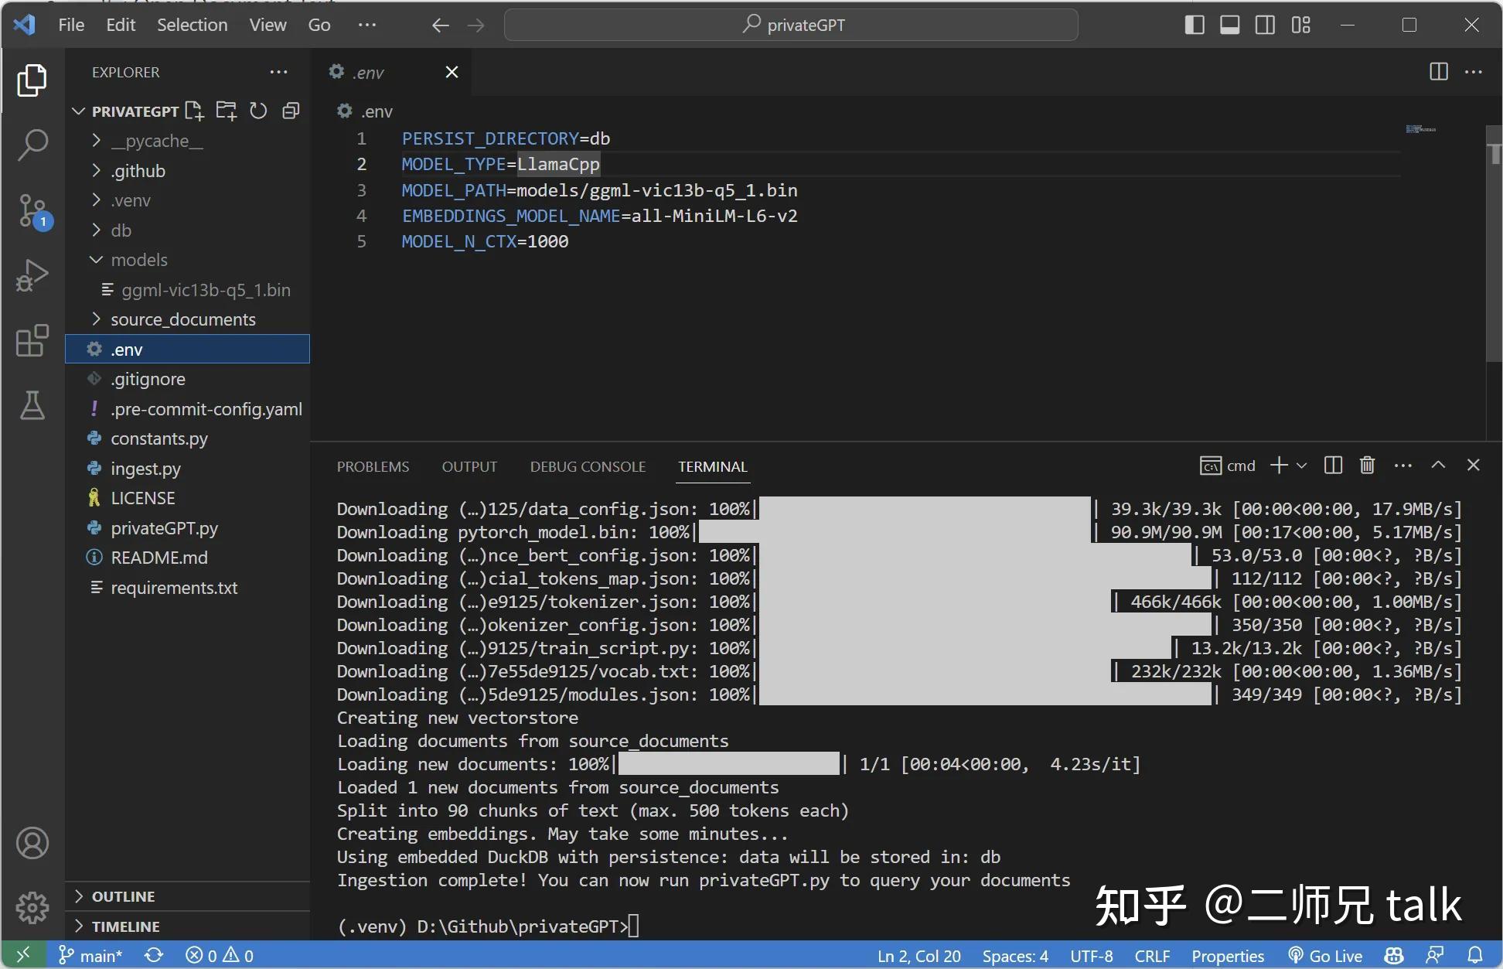Open the terminal launch profile dropdown
The height and width of the screenshot is (969, 1503).
(1302, 466)
